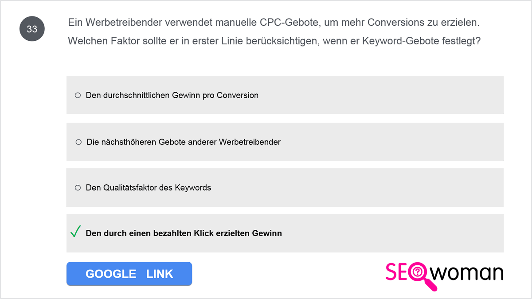This screenshot has width=532, height=299.
Task: Click the word 'Conversions' in the question
Action: click(x=397, y=22)
